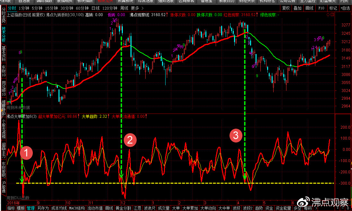Select the 流通市值 indicator
352x211 pixels.
pos(95,208)
